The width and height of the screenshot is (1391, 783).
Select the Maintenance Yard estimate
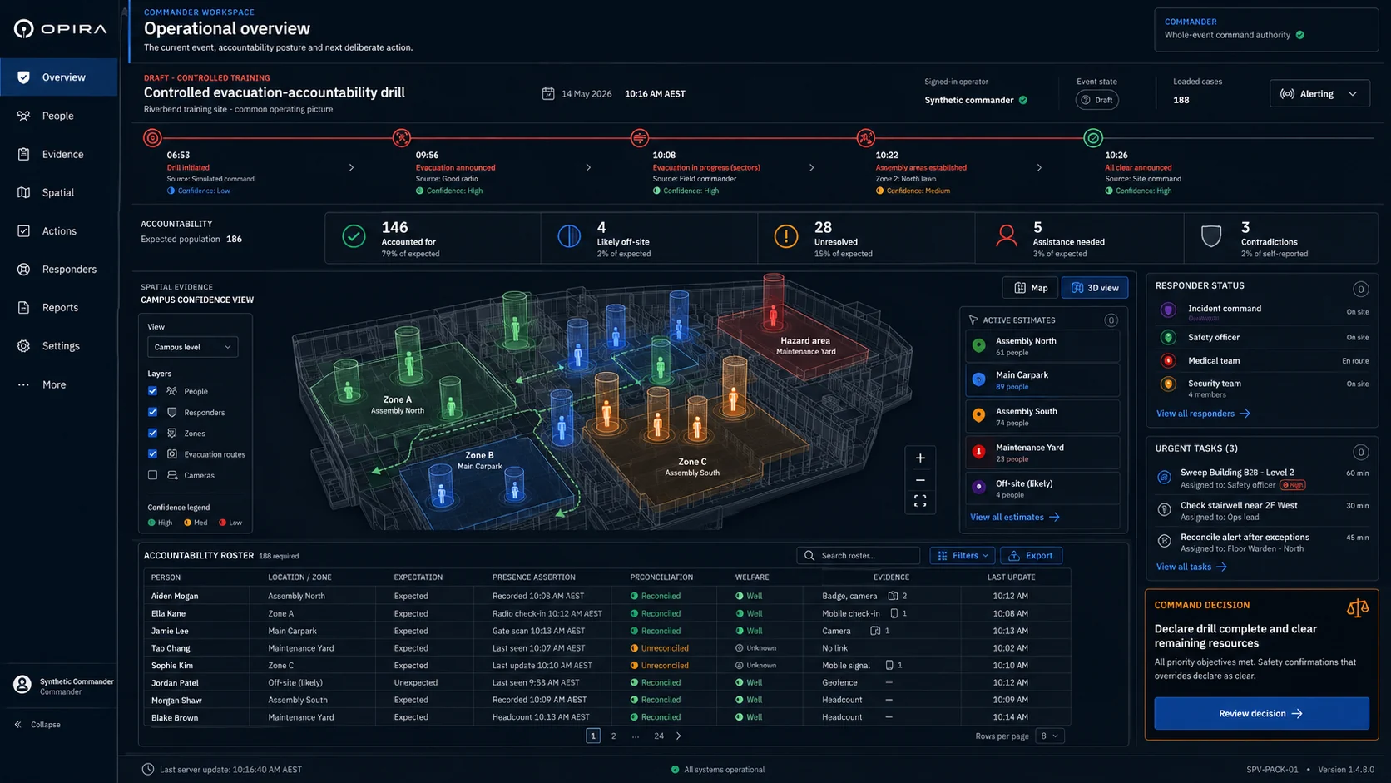coord(1043,453)
